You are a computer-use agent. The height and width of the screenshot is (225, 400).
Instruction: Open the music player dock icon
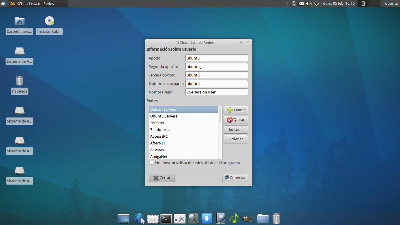(234, 218)
